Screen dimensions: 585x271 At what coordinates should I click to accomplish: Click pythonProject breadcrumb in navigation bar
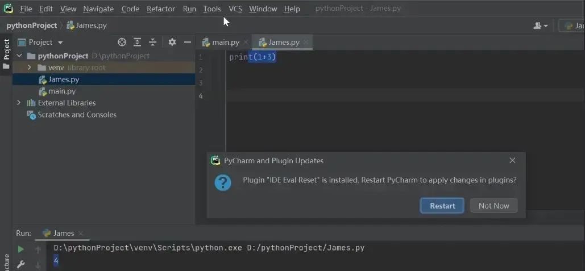tap(32, 26)
